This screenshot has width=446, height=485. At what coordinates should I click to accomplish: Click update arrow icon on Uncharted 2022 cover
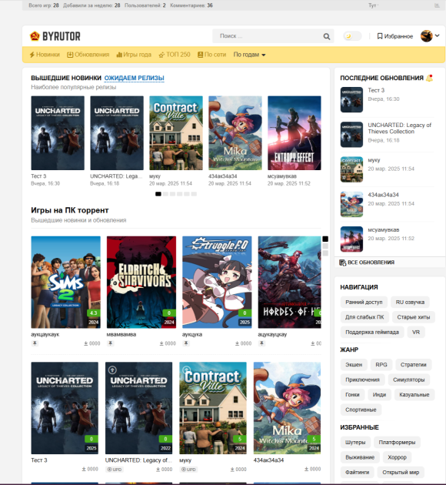[112, 370]
